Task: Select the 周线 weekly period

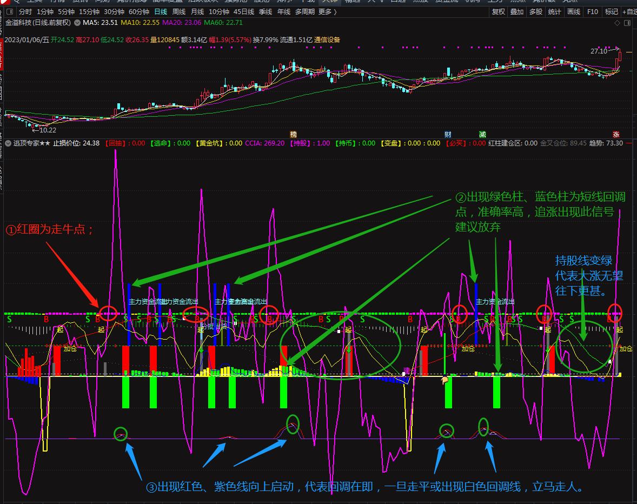Action: pyautogui.click(x=179, y=12)
